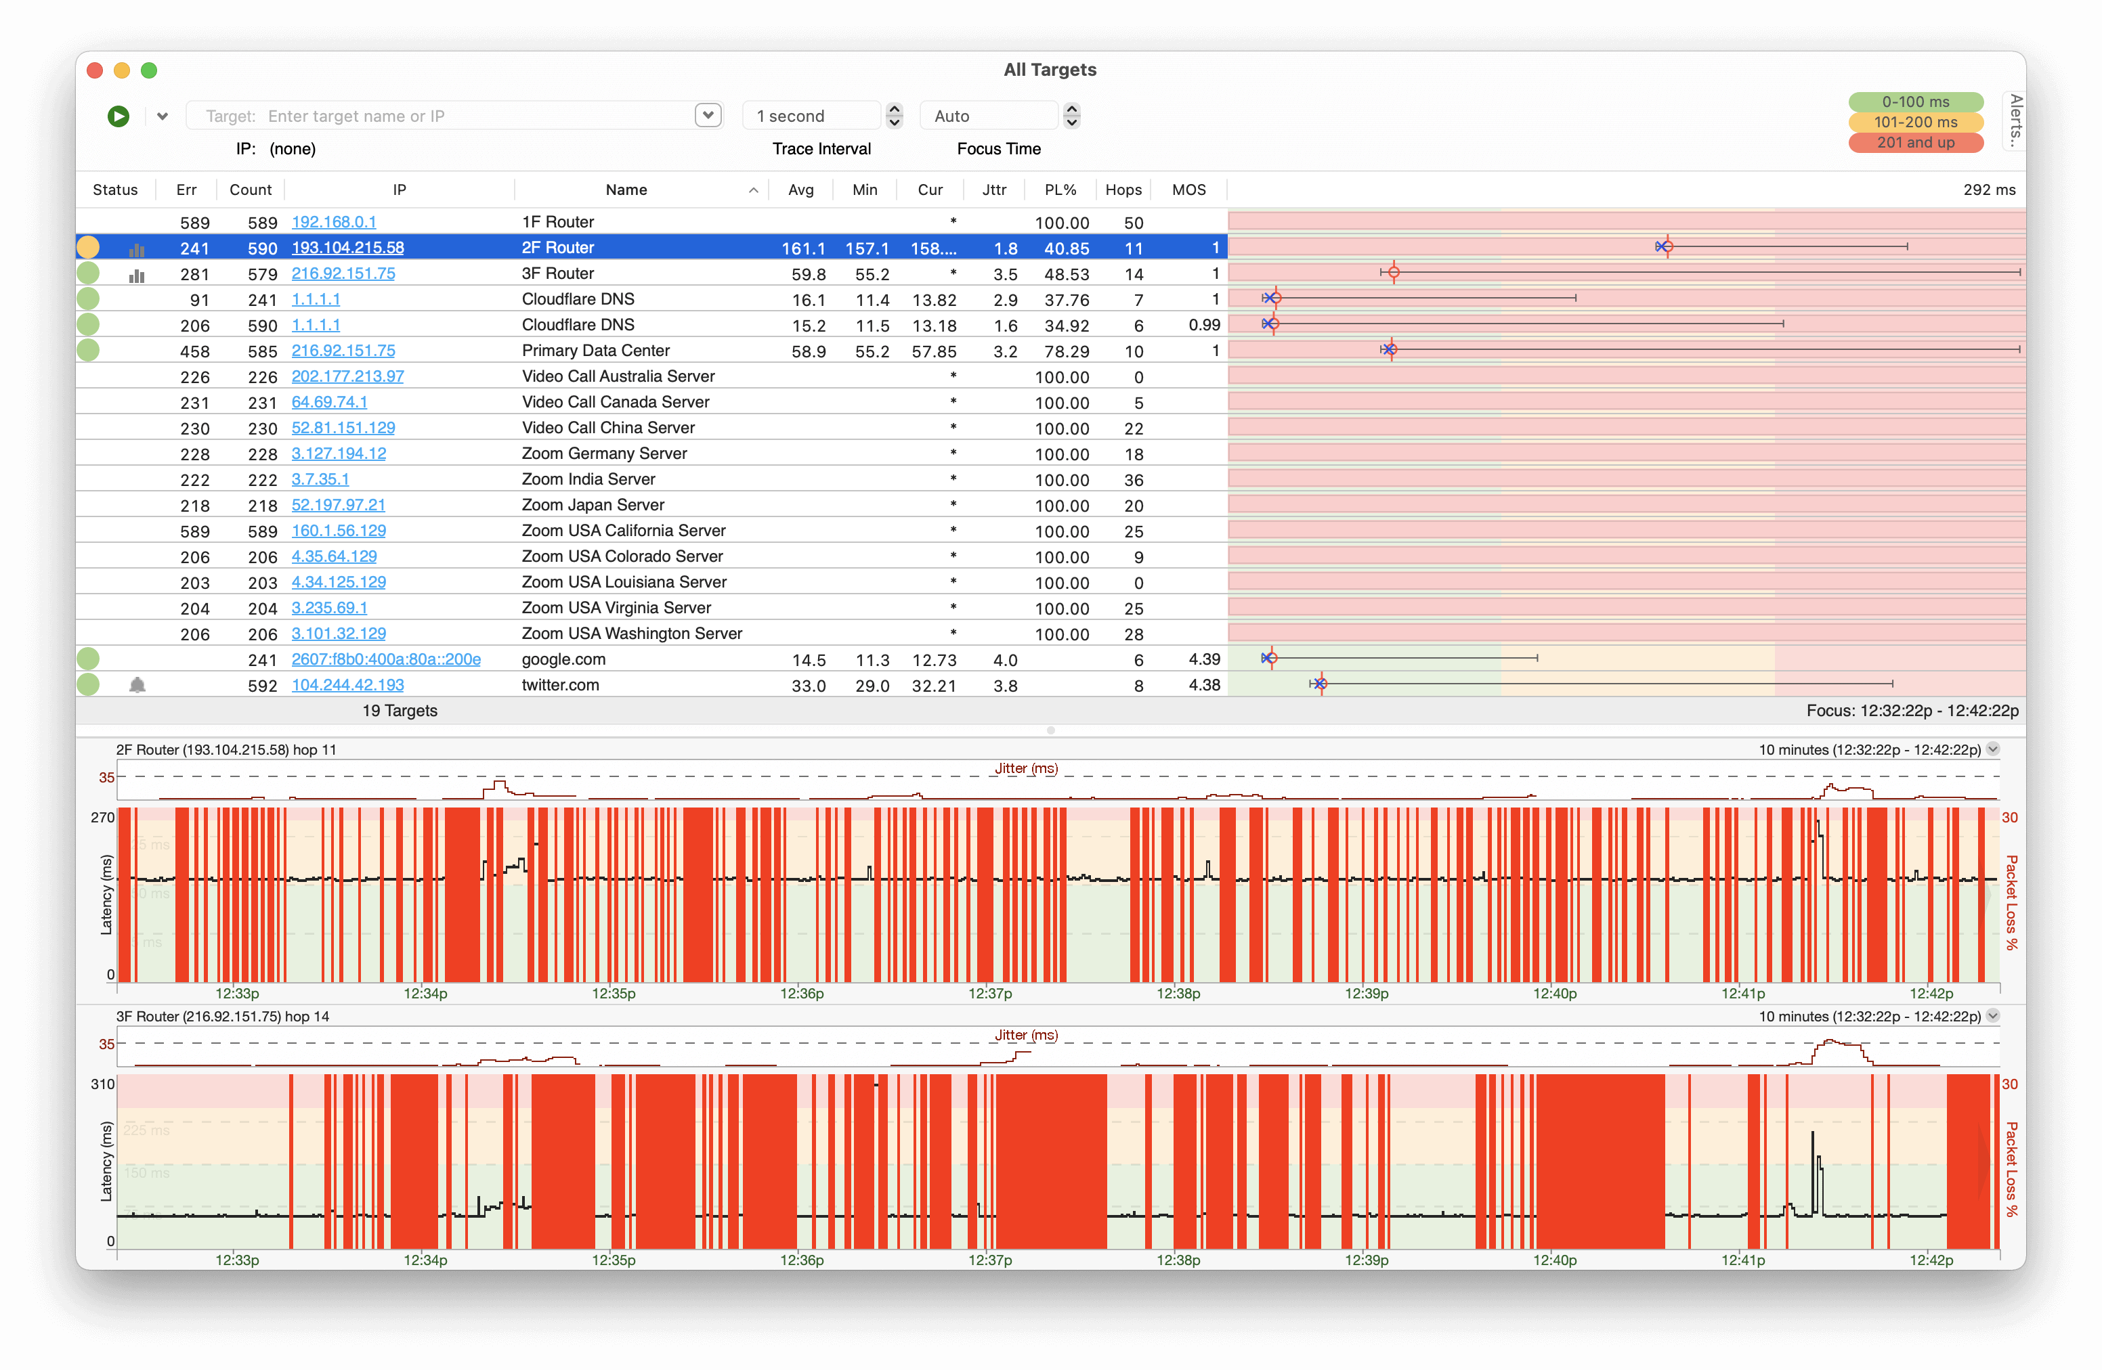Open IP link 52.81.151.129
Image resolution: width=2102 pixels, height=1370 pixels.
(x=343, y=427)
